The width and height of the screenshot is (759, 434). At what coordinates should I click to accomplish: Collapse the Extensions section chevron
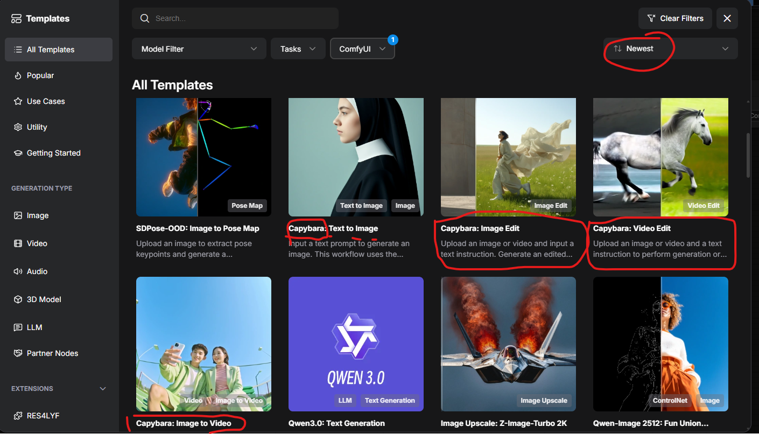103,389
